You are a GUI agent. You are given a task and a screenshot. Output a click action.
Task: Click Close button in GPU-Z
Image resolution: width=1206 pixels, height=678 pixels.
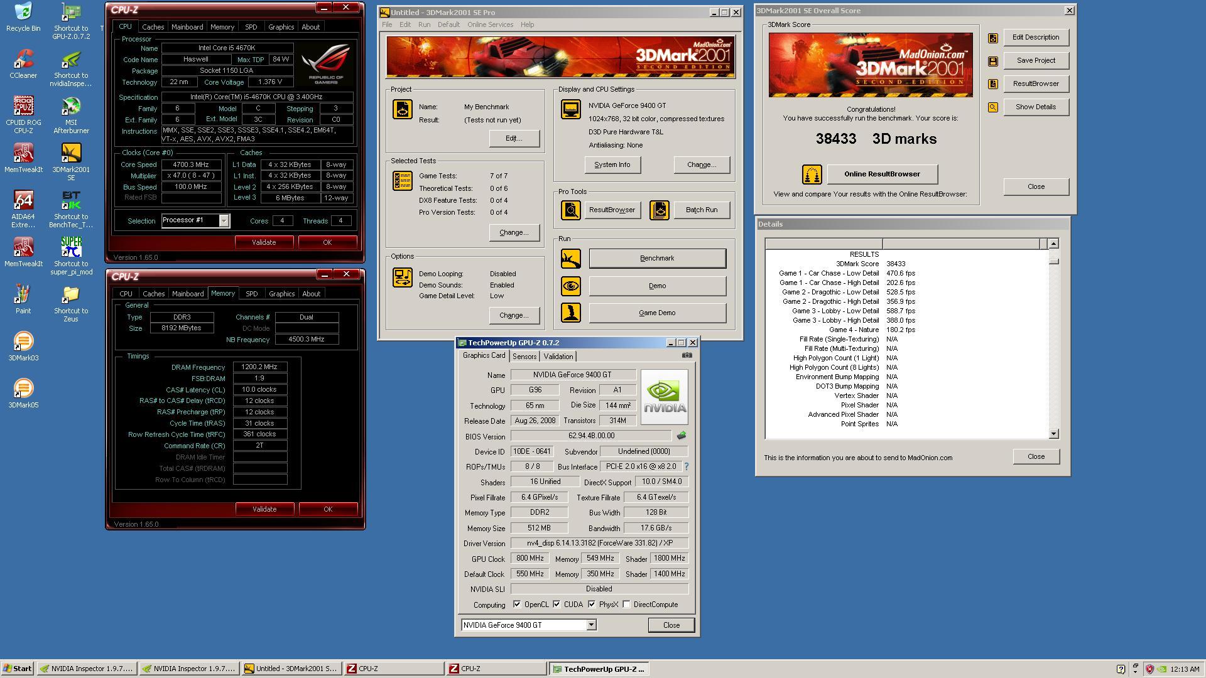pos(671,625)
